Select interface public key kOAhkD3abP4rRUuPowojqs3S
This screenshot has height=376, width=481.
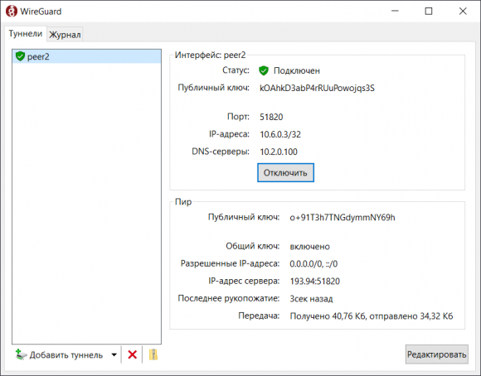click(x=317, y=89)
